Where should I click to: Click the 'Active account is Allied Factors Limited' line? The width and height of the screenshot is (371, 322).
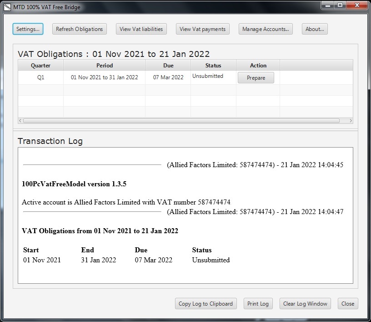(x=126, y=202)
